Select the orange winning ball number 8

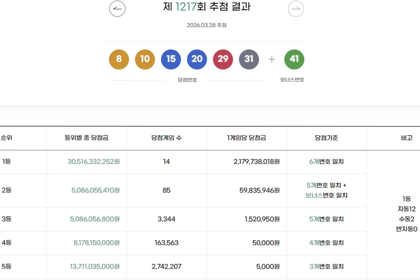(x=119, y=59)
